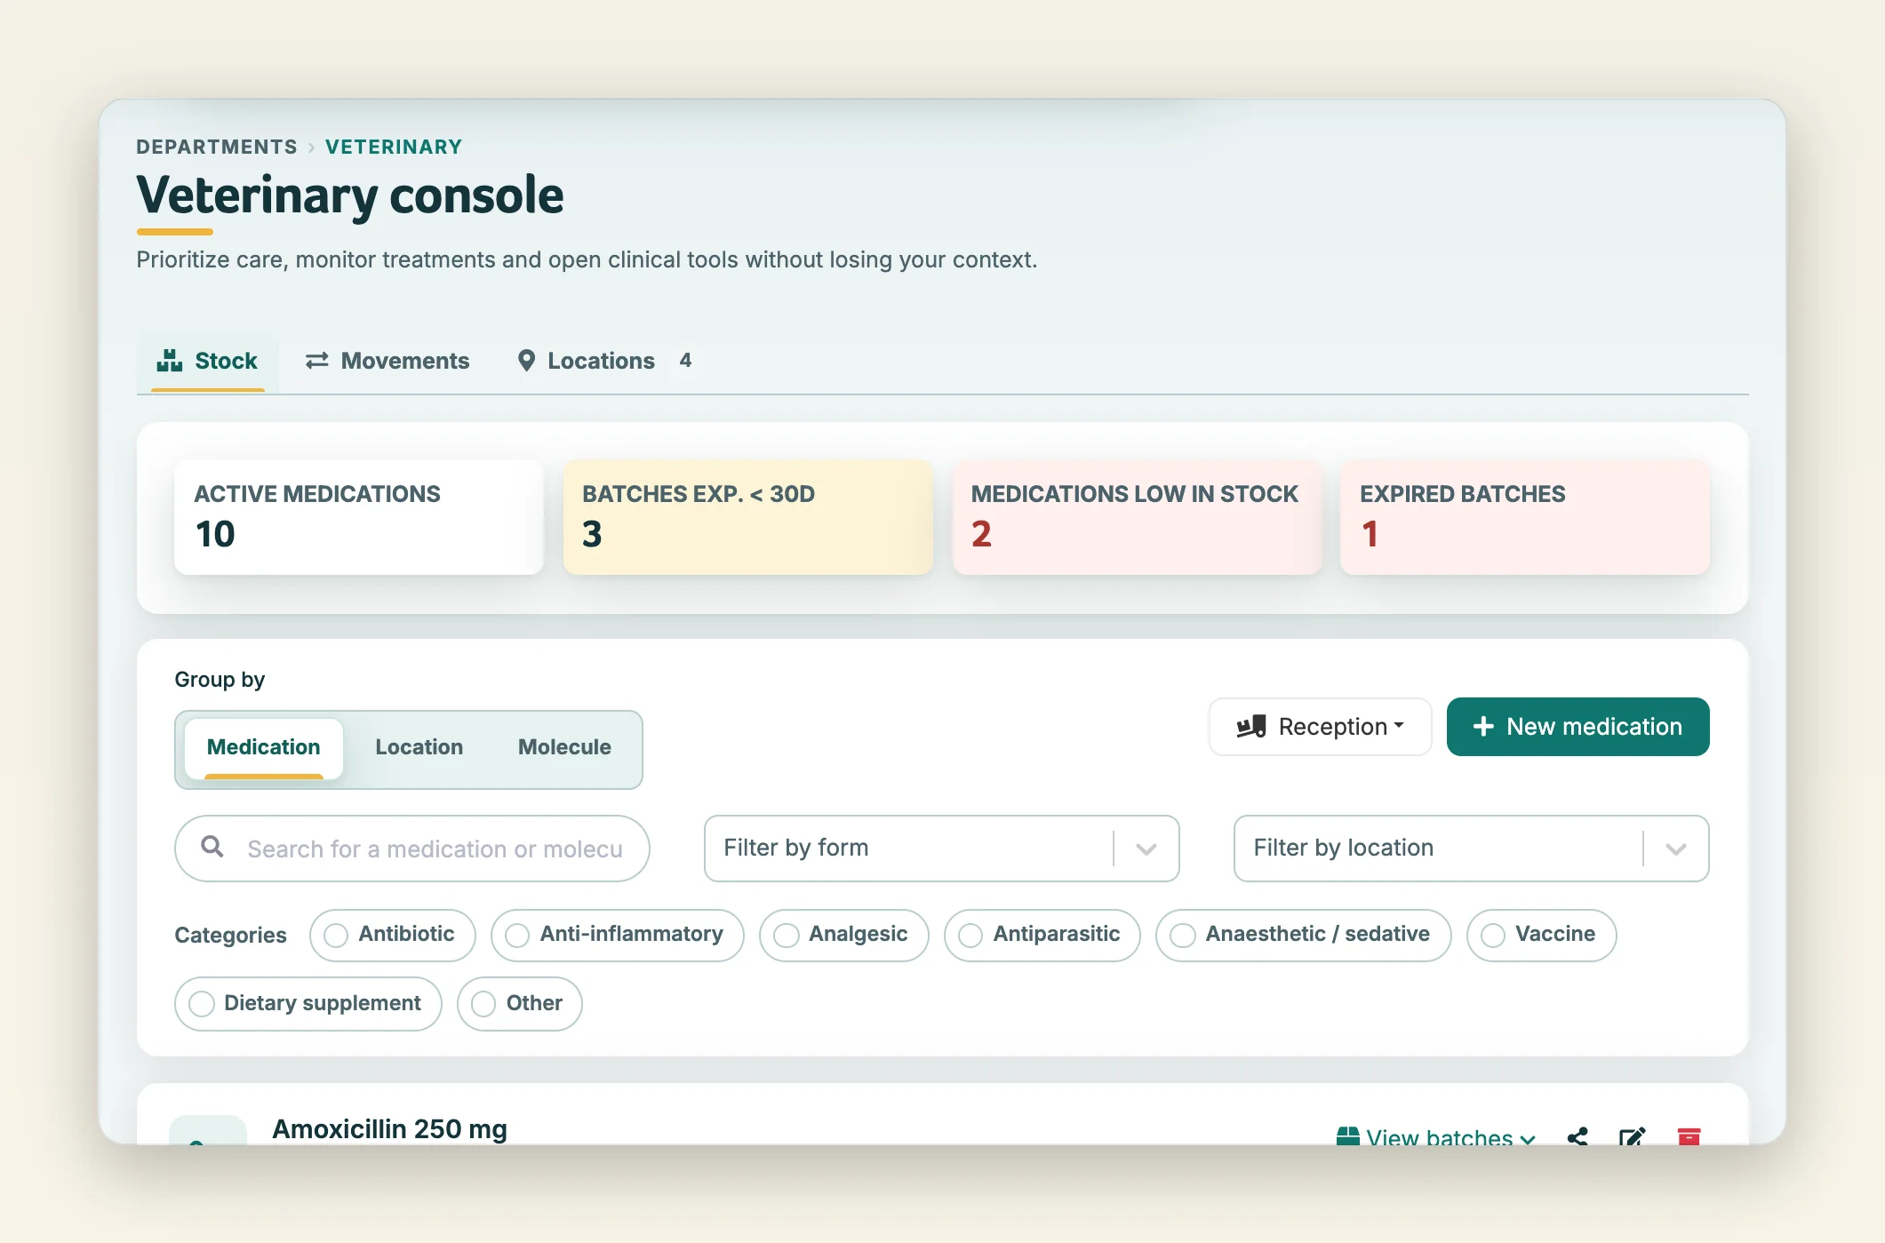Enable the Antiparasitic category filter
The height and width of the screenshot is (1243, 1885).
1042,935
